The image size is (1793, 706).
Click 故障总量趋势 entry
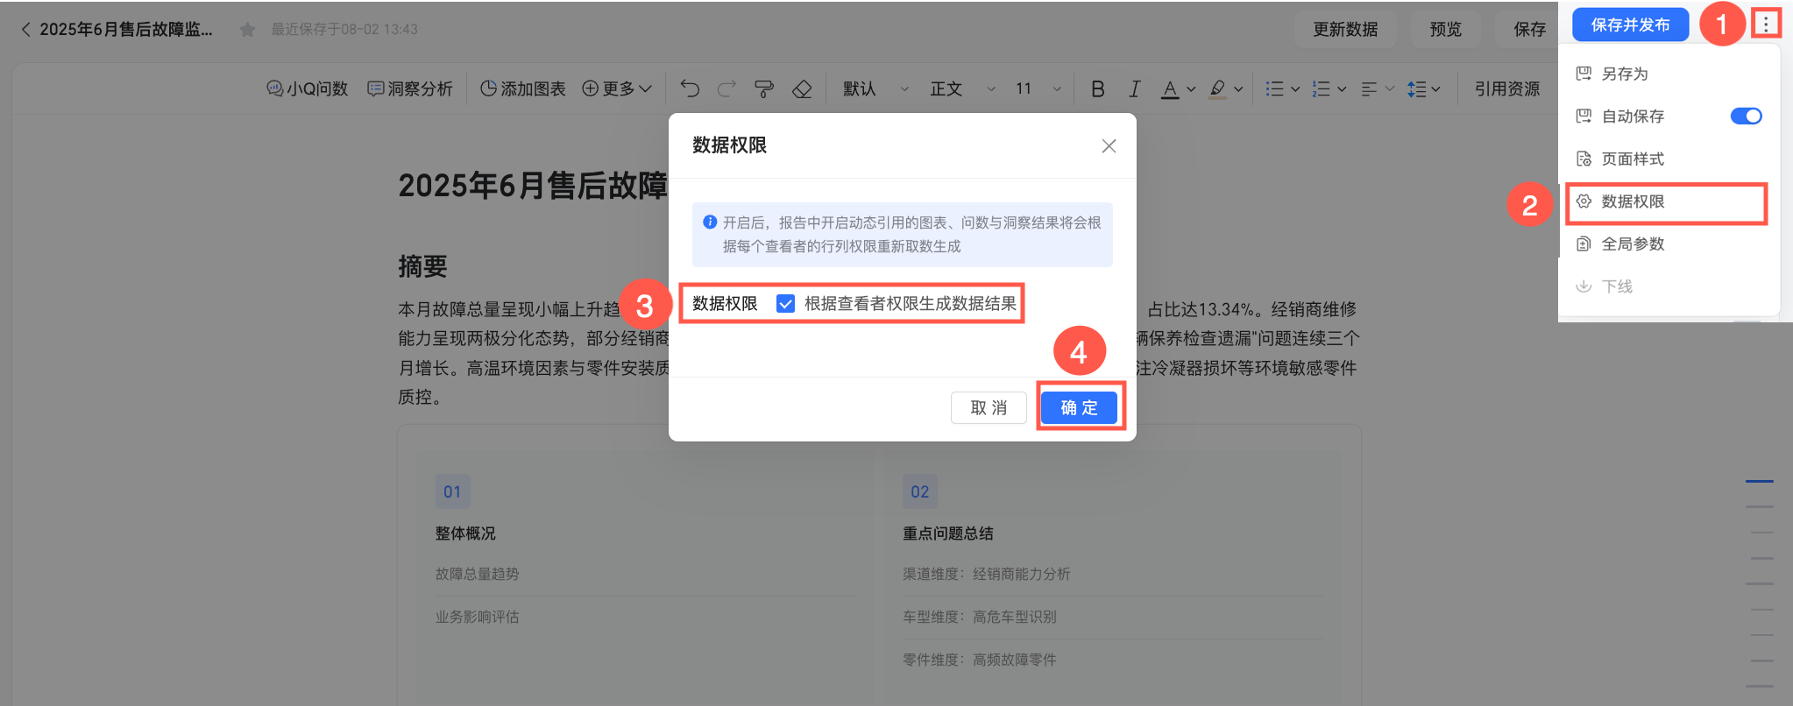point(478,574)
